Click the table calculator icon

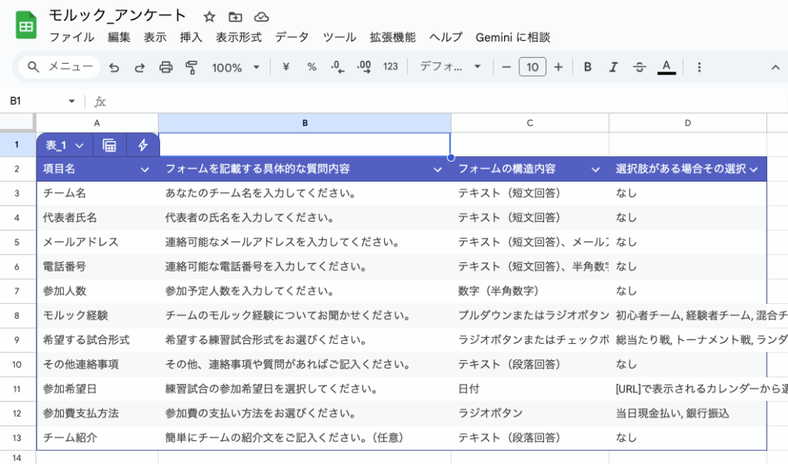tap(109, 145)
